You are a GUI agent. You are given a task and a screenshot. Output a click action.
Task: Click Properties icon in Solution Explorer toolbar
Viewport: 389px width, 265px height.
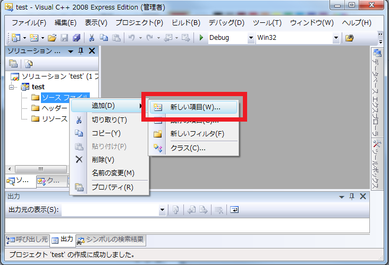[13, 64]
